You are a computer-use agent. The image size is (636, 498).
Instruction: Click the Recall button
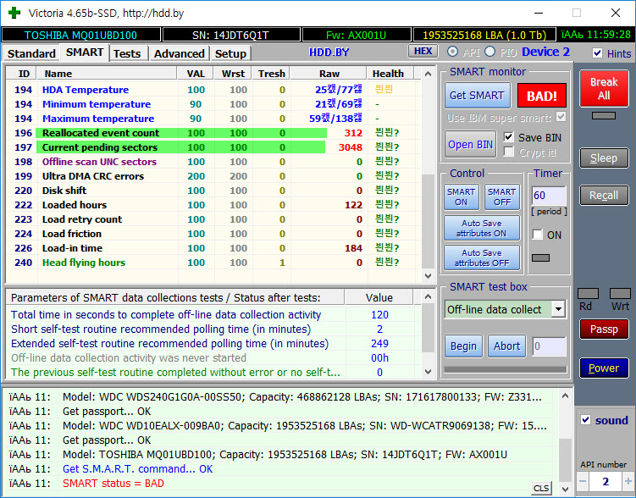(x=604, y=196)
